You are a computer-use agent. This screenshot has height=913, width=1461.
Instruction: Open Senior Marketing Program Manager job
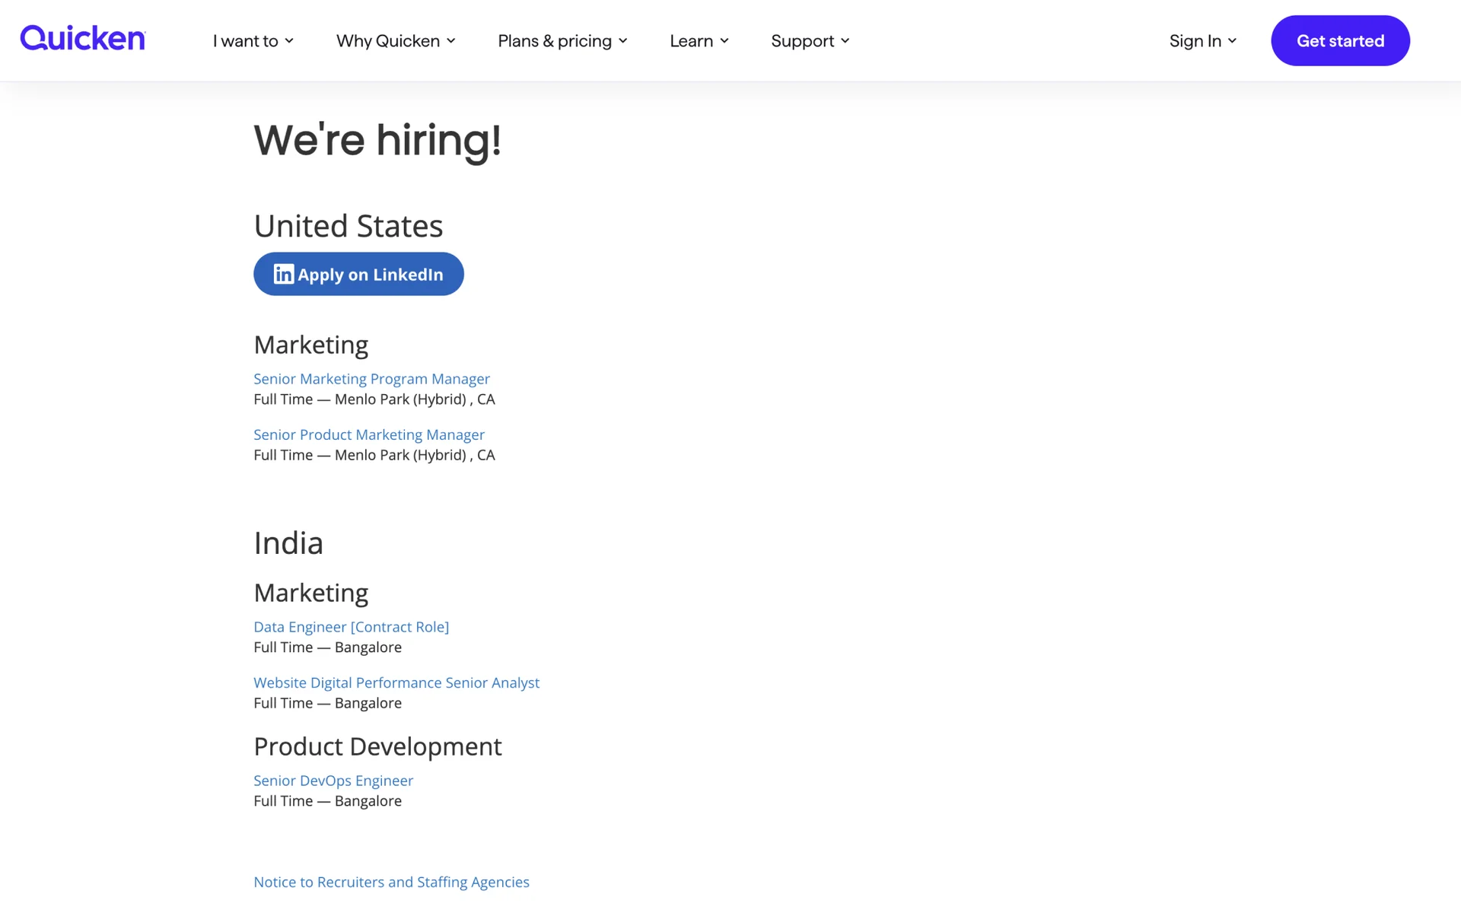coord(371,379)
